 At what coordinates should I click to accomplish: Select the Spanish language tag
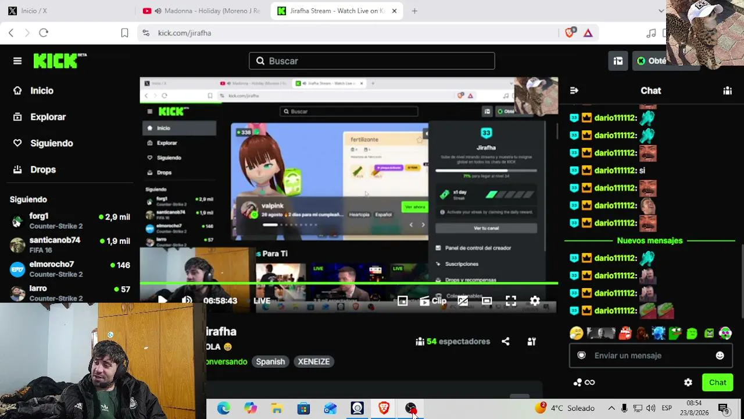pos(270,361)
